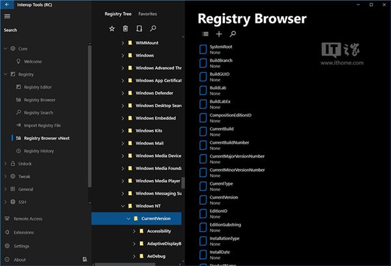The width and height of the screenshot is (391, 266).
Task: Select the Windows Mail folder row
Action: click(x=137, y=143)
